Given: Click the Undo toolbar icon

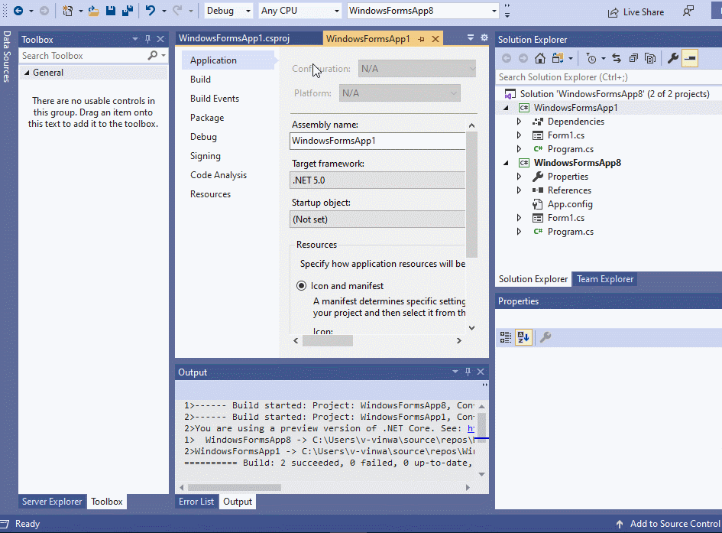Looking at the screenshot, I should point(151,11).
